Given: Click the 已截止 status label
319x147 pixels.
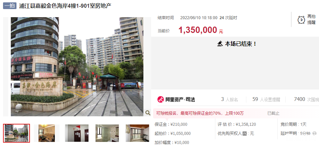Looking at the screenshot, I should coord(274,113).
